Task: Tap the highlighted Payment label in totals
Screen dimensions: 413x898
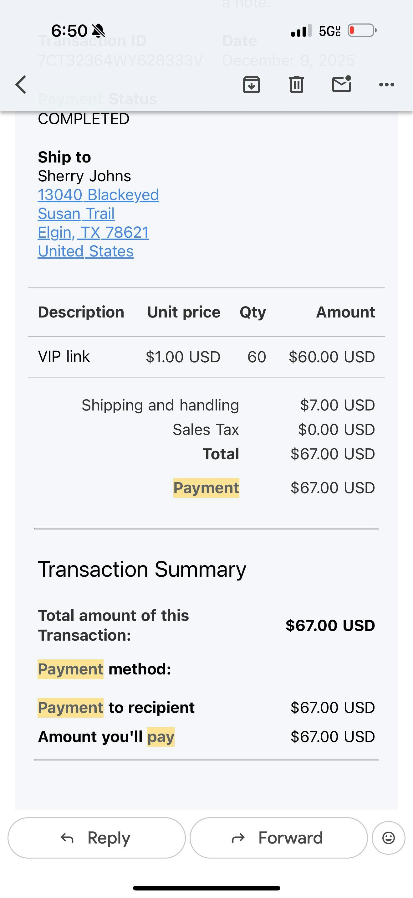Action: coord(206,488)
